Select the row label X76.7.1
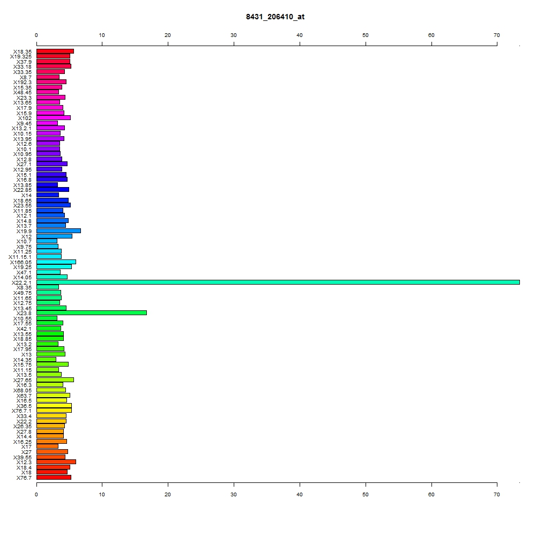This screenshot has height=536, width=536. (x=21, y=411)
